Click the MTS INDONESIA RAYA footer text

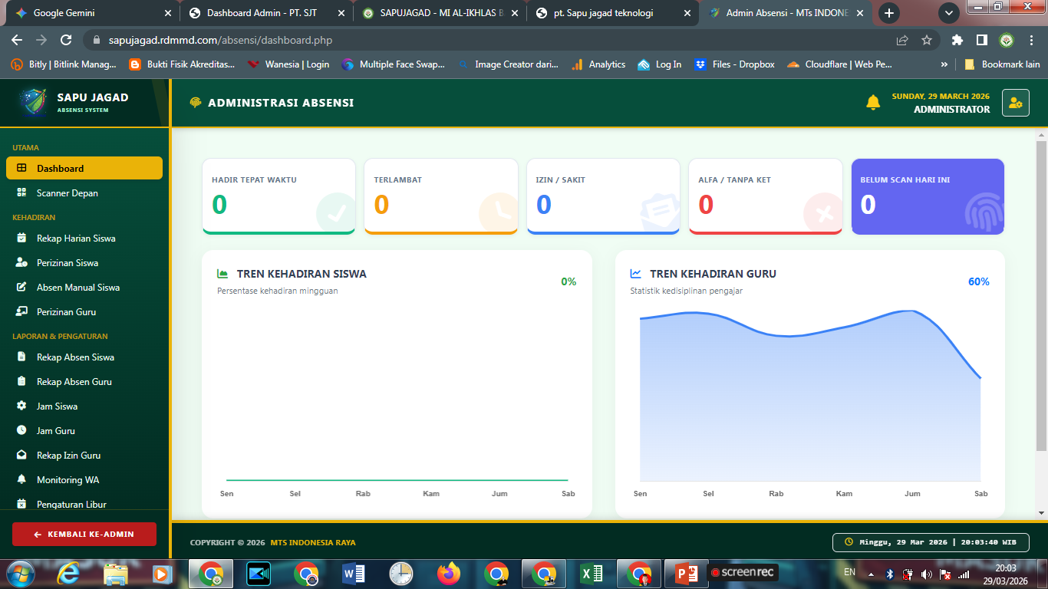point(313,542)
